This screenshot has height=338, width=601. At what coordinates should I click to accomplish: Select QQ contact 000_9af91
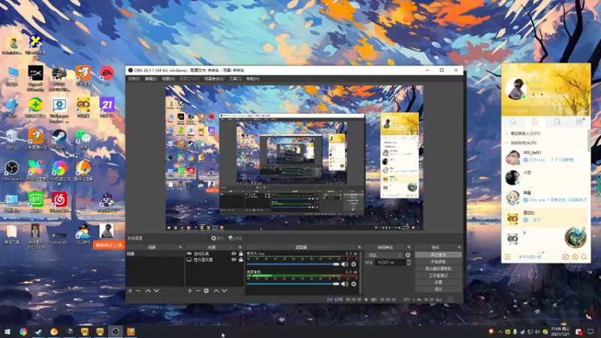click(545, 157)
